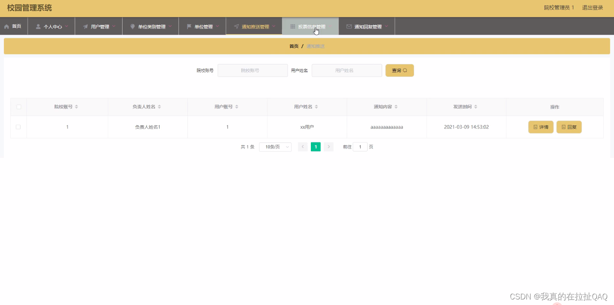Expand the 个人中心 menu arrow
The image size is (614, 305).
pyautogui.click(x=67, y=26)
